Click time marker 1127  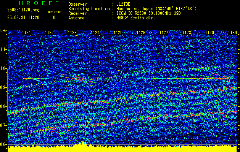click(164, 32)
